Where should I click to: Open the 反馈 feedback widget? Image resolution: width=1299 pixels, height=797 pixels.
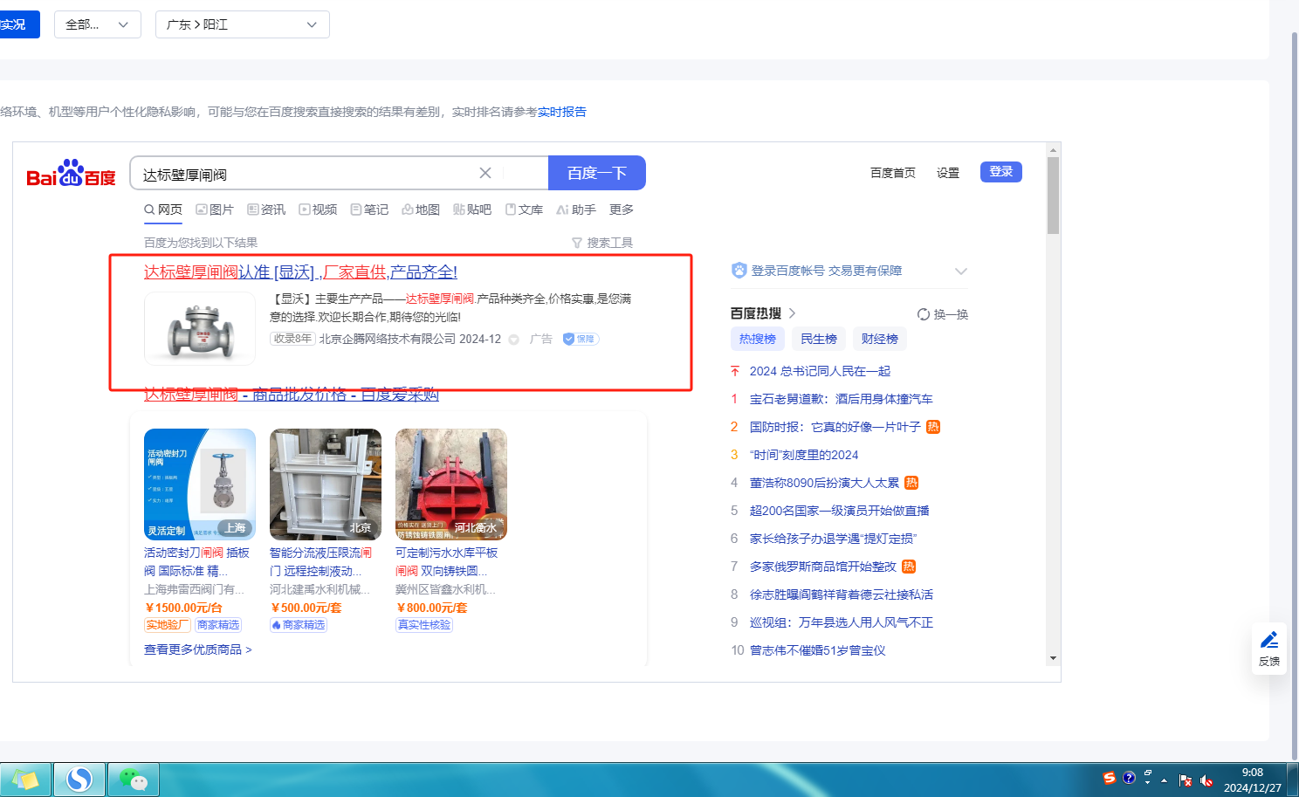pyautogui.click(x=1269, y=649)
